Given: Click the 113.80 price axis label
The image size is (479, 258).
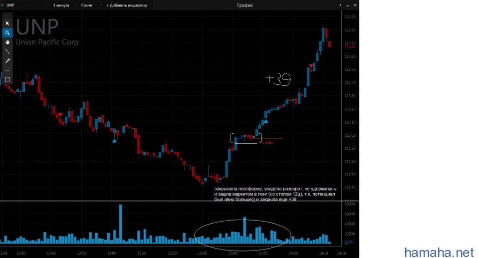Looking at the screenshot, I should (350, 30).
